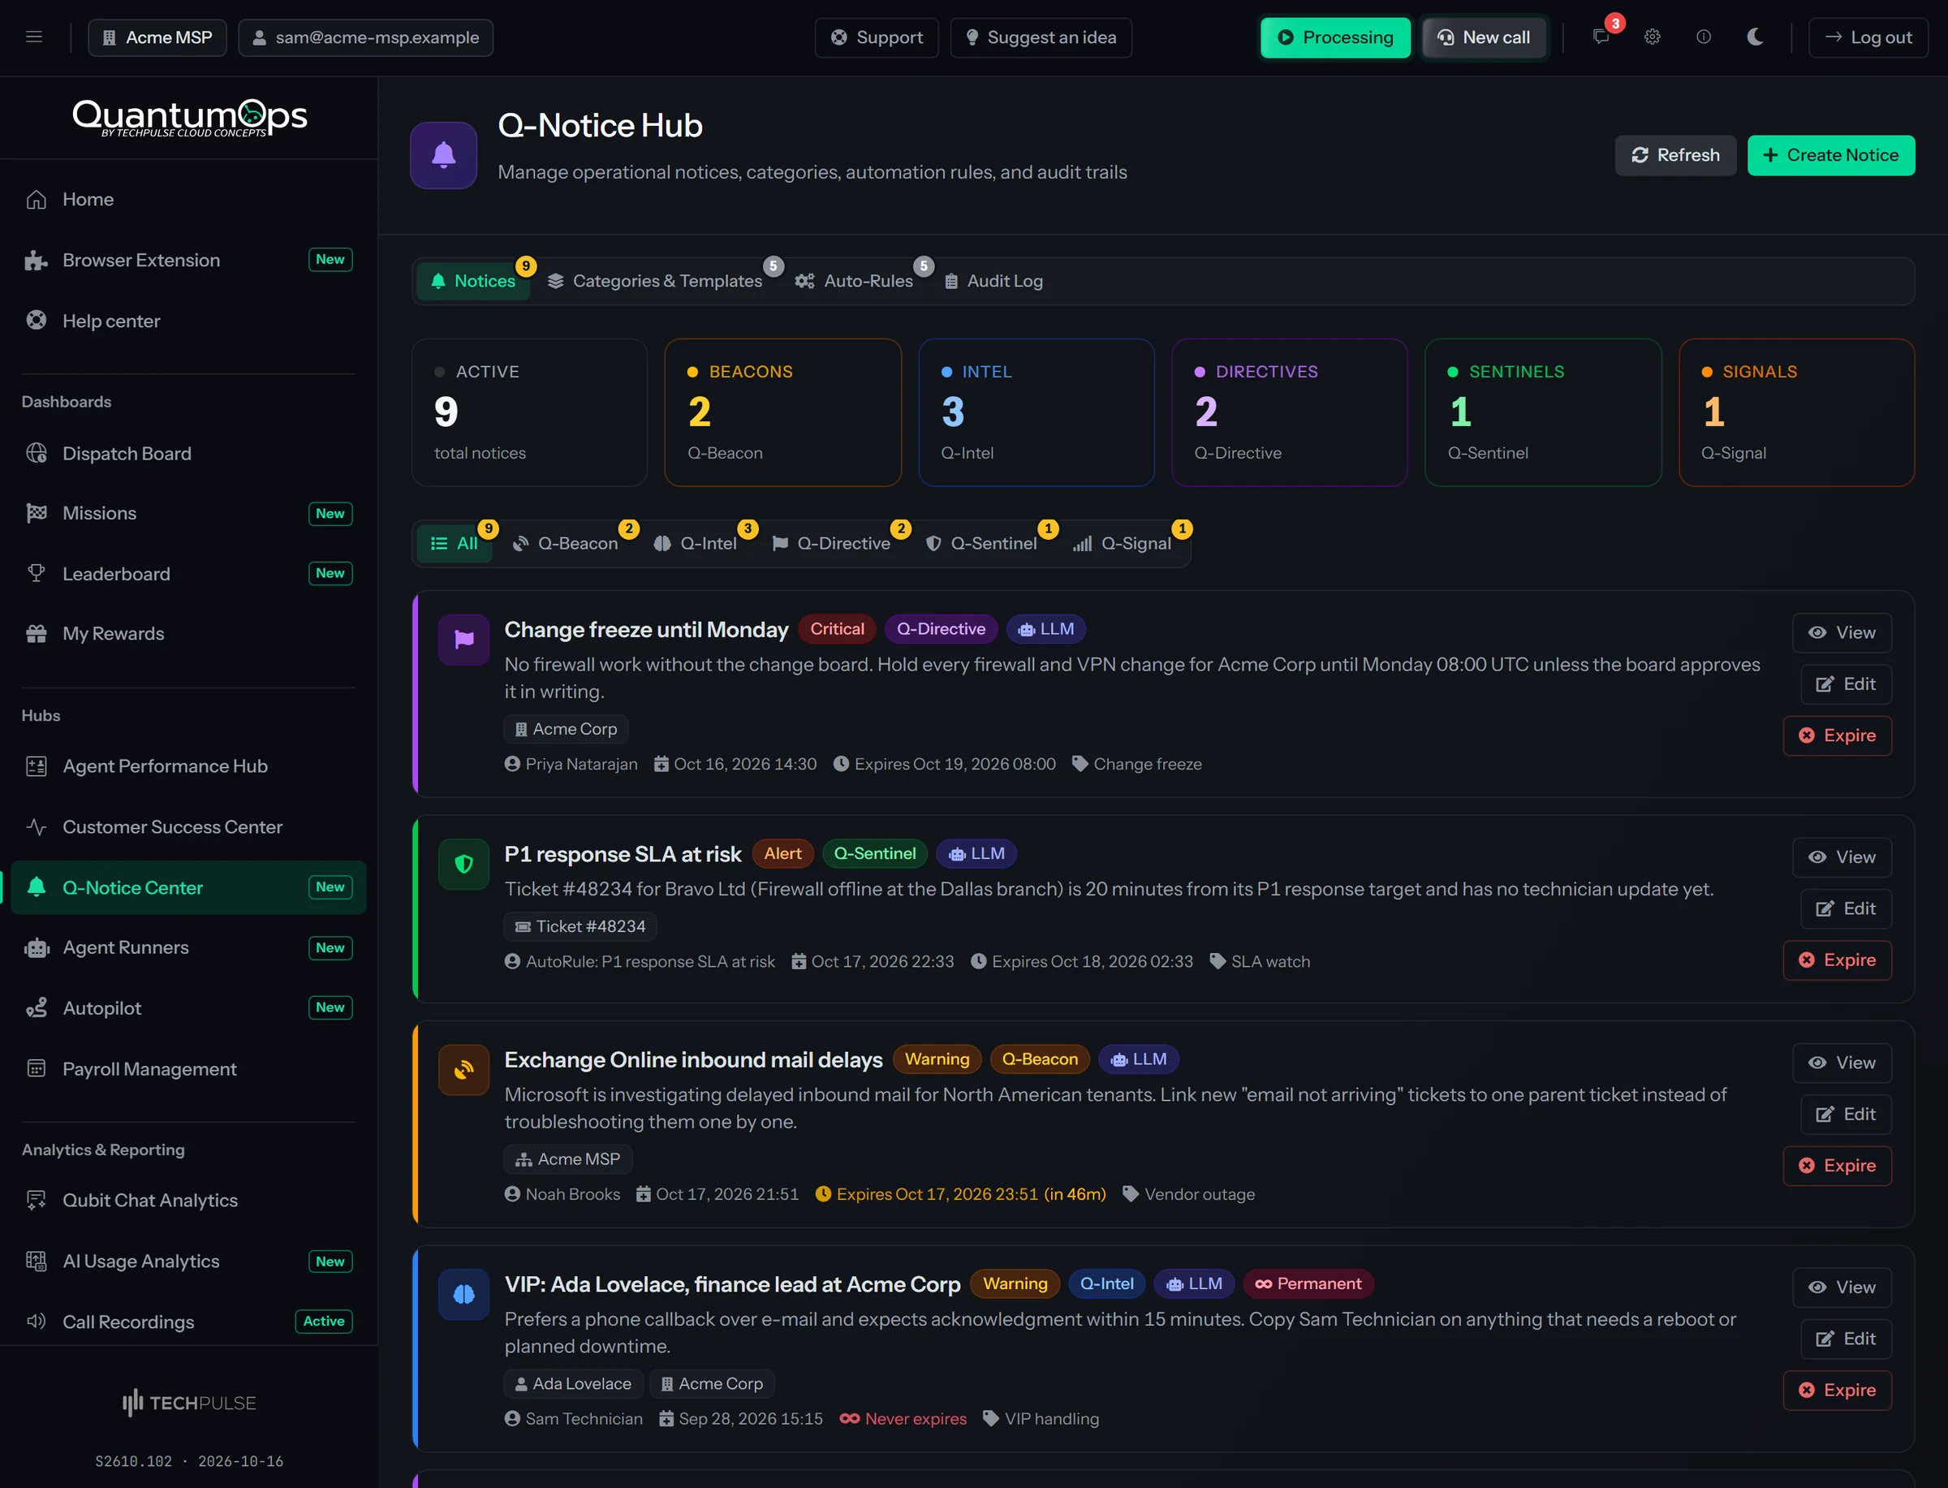Viewport: 1948px width, 1488px height.
Task: Open the notifications chat icon with badge
Action: pos(1601,37)
